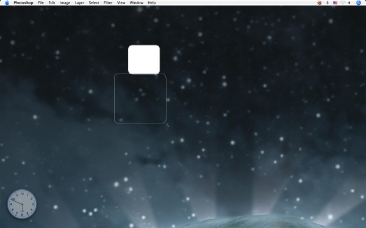Click the analog clock widget

[x=22, y=204]
